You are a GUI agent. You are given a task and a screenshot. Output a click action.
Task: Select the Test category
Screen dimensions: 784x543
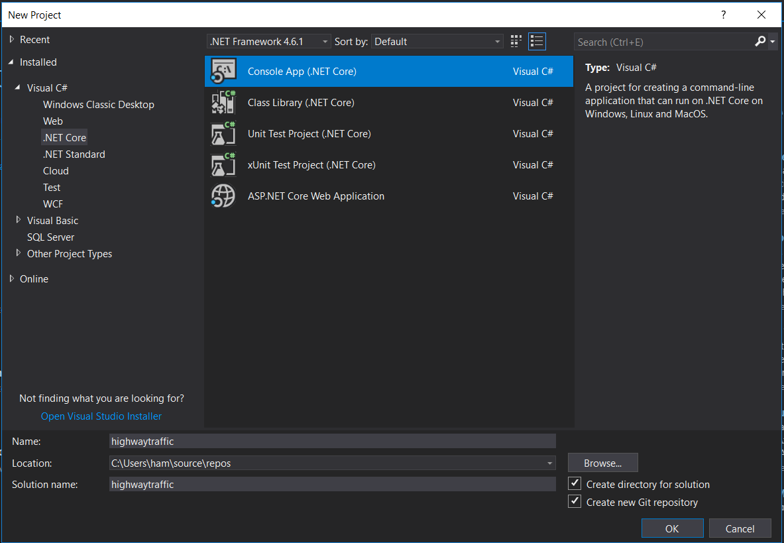click(x=52, y=187)
